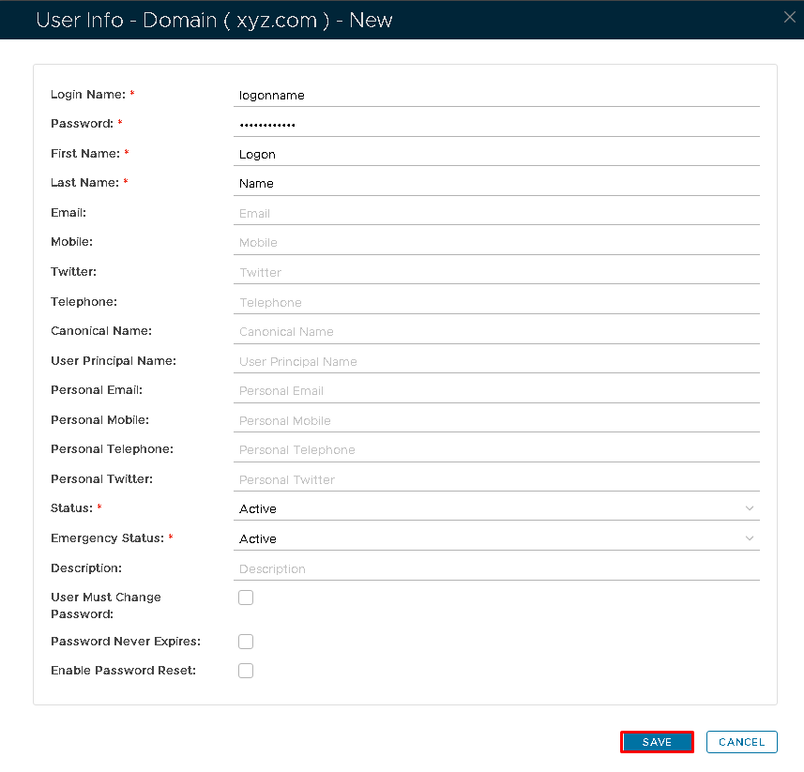The width and height of the screenshot is (804, 772).
Task: Click the Save button
Action: click(657, 742)
